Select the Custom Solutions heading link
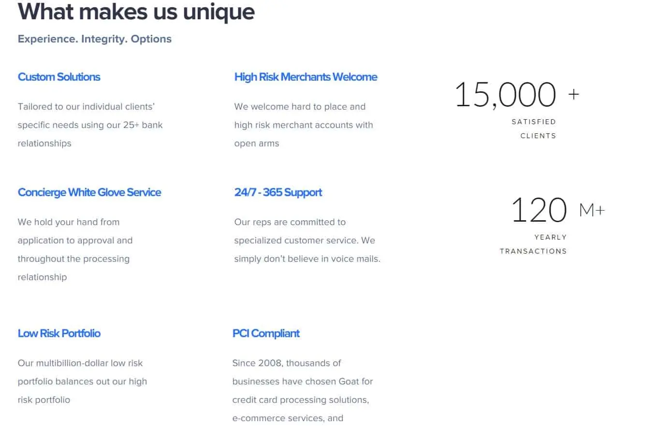Screen dimensions: 658x426 59,77
